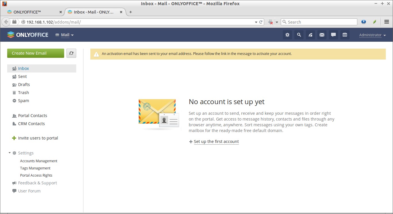The height and width of the screenshot is (214, 393).
Task: Click the Settings section label
Action: (x=26, y=153)
